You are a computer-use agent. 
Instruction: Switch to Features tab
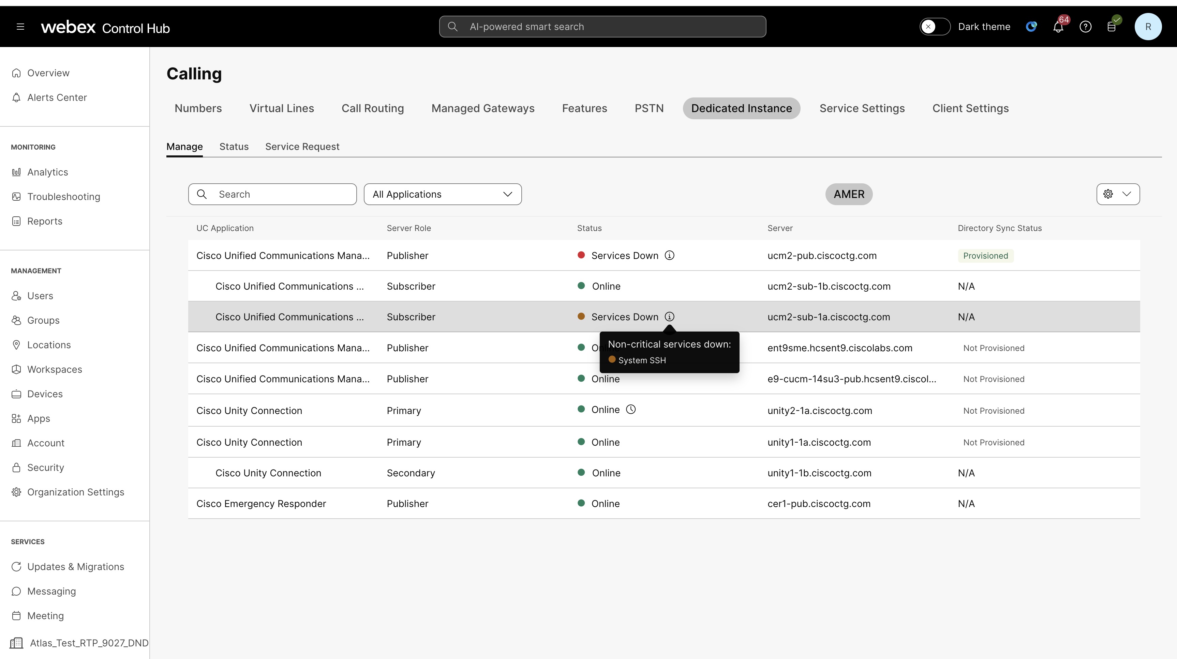(x=584, y=108)
